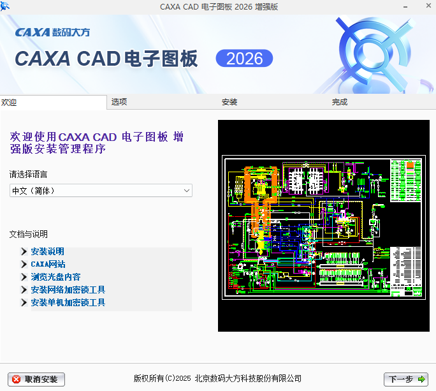436x391 pixels.
Task: Click the arrow icon beside 安装单机加密锁工具
Action: 24,303
